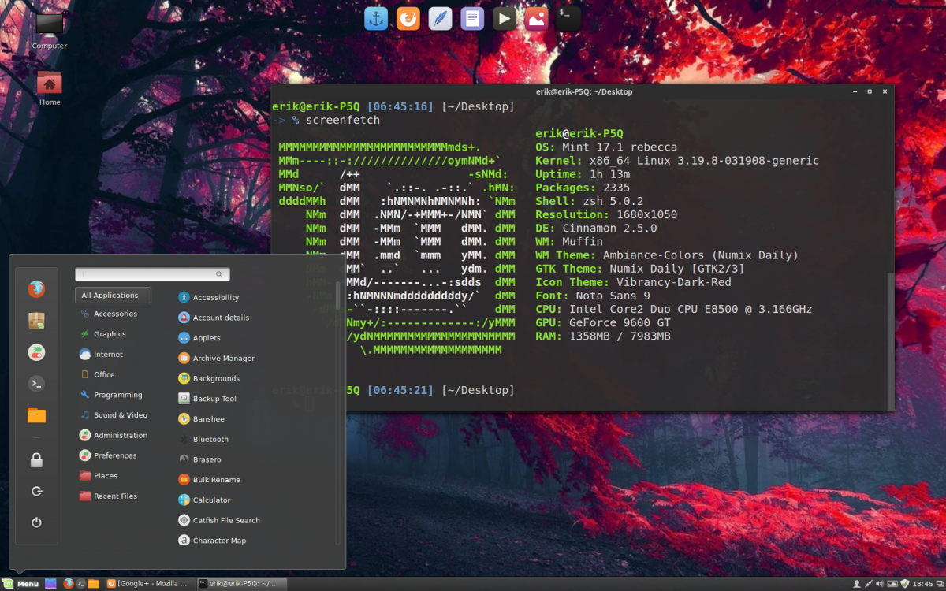This screenshot has height=591, width=946.
Task: Click the network connection tray icon
Action: coord(869,584)
